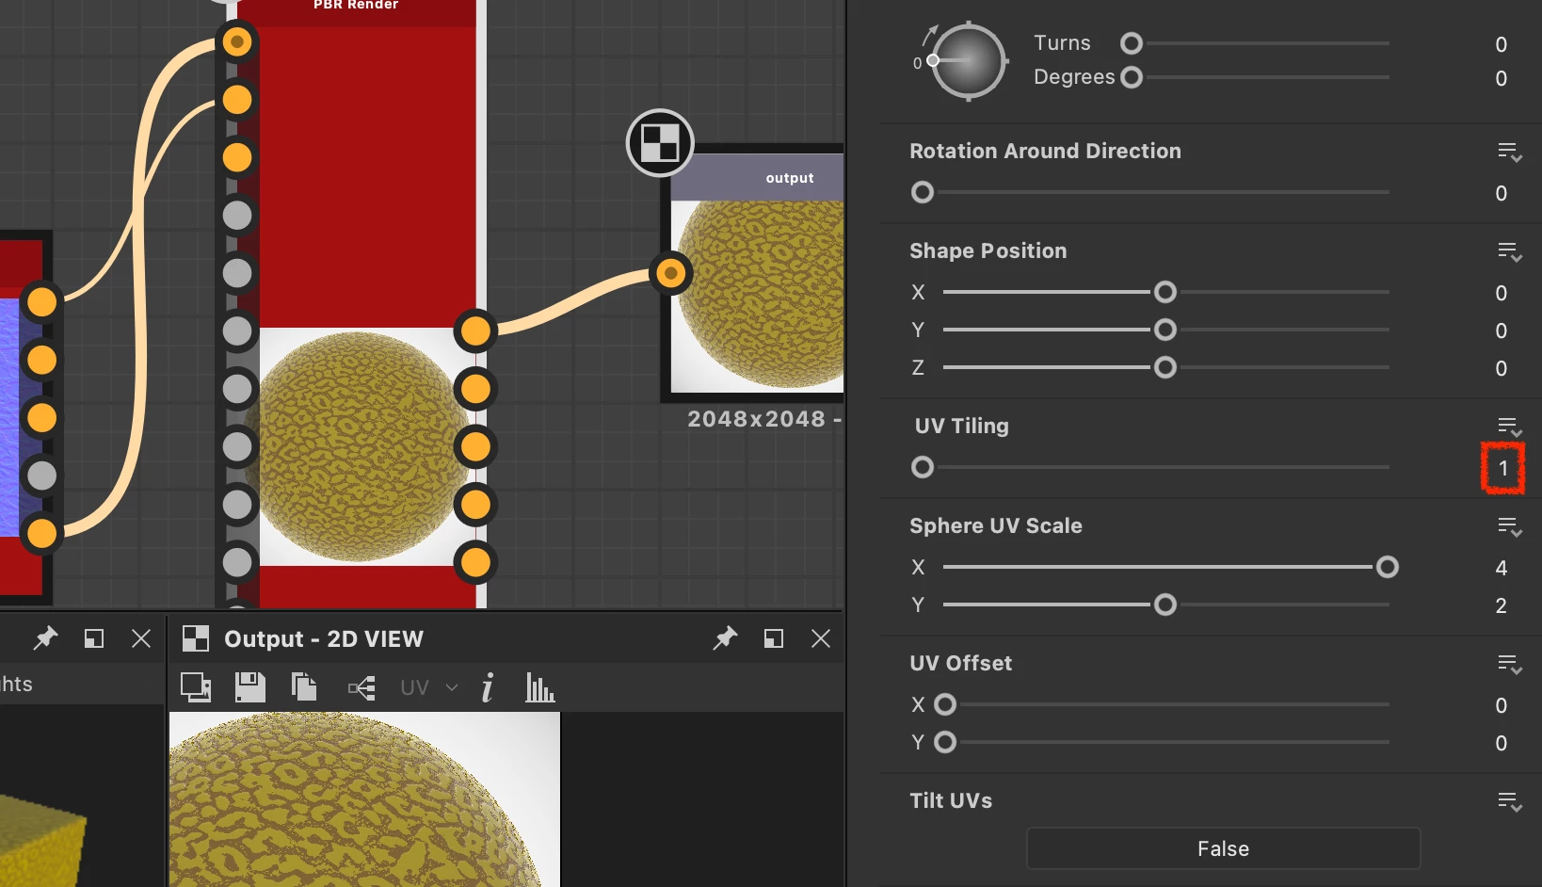Click the Rotation Around Direction slider handle

(923, 192)
